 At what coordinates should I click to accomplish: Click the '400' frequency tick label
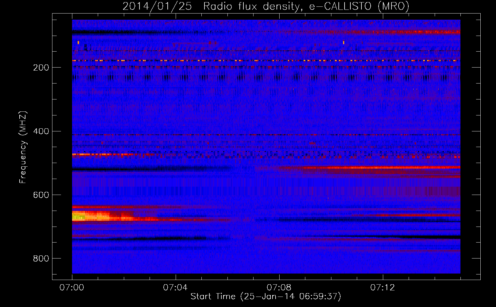click(x=41, y=131)
